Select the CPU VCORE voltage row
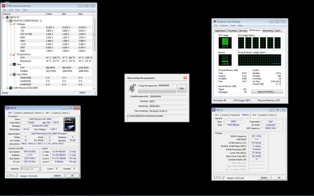Screen dimensions: 314x196 pos(47,34)
